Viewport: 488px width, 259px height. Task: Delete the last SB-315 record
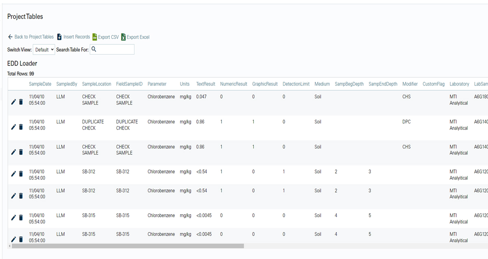[x=21, y=239]
